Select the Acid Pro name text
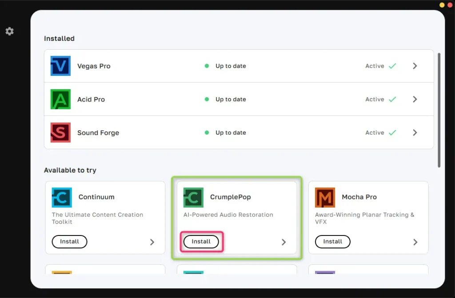The width and height of the screenshot is (455, 298). pyautogui.click(x=91, y=99)
